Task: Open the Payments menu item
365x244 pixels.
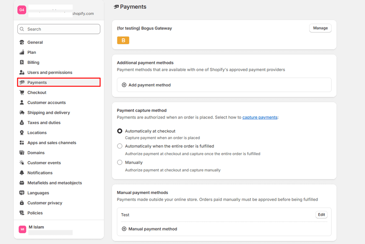Action: click(x=59, y=82)
